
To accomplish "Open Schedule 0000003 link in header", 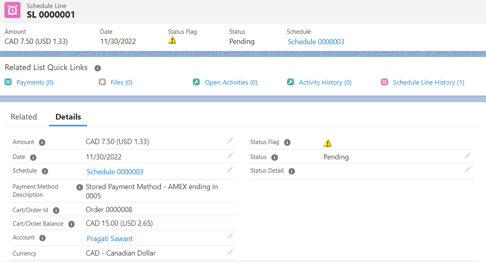I will click(316, 42).
